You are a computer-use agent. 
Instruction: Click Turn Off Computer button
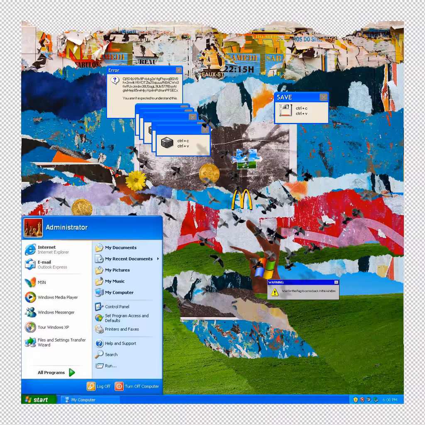(x=137, y=386)
